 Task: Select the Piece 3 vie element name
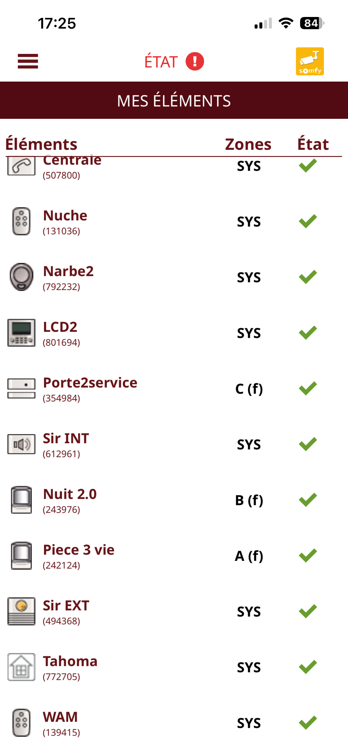pos(79,550)
